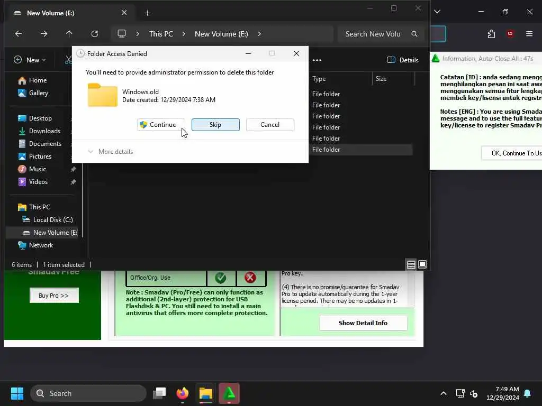This screenshot has width=542, height=406.
Task: Switch to details list view icon
Action: 411,265
